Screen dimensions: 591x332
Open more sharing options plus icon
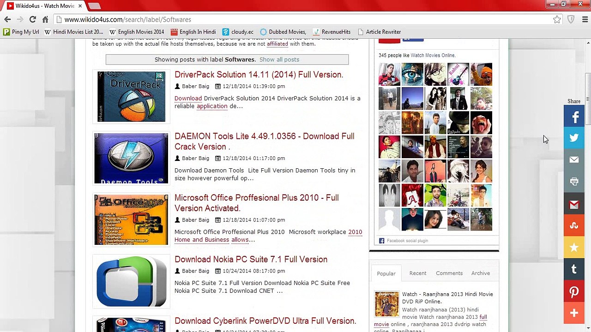574,313
